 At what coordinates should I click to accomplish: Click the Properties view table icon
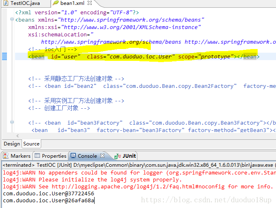tap(37, 156)
